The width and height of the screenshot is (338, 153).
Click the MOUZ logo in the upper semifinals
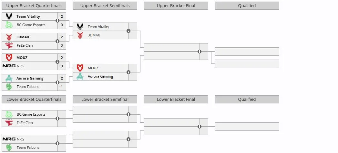click(x=80, y=68)
